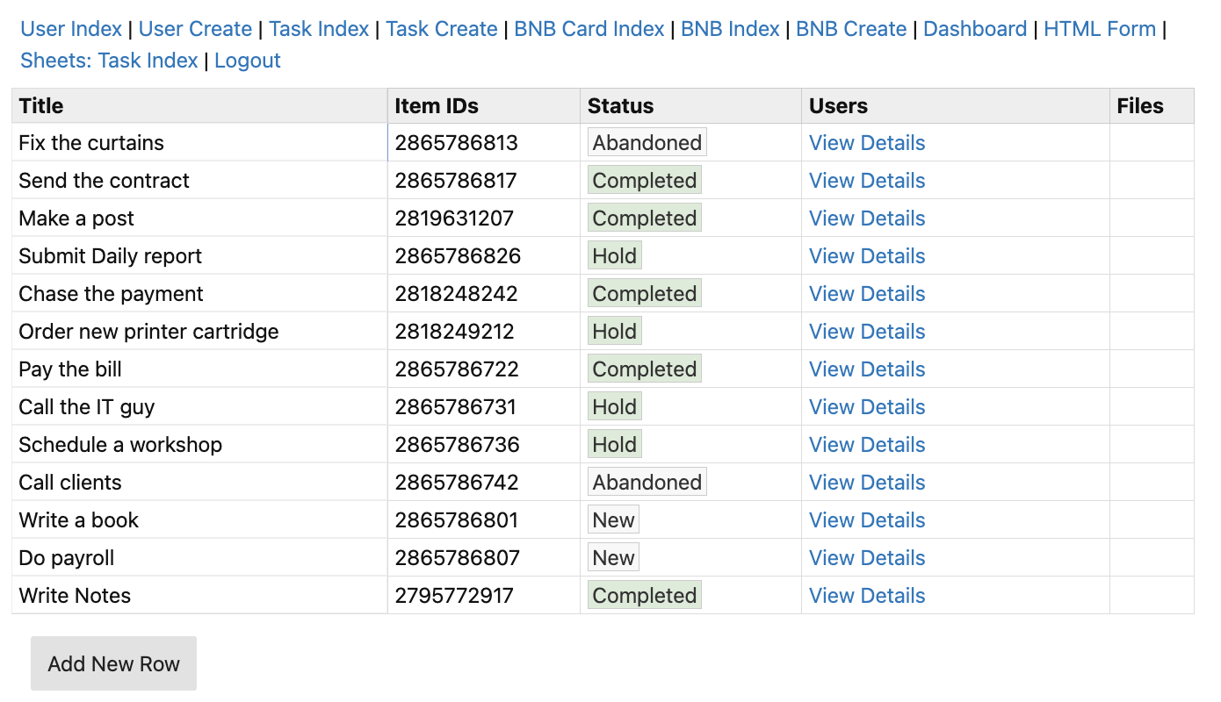Open the BNB Card Index link

[x=589, y=29]
